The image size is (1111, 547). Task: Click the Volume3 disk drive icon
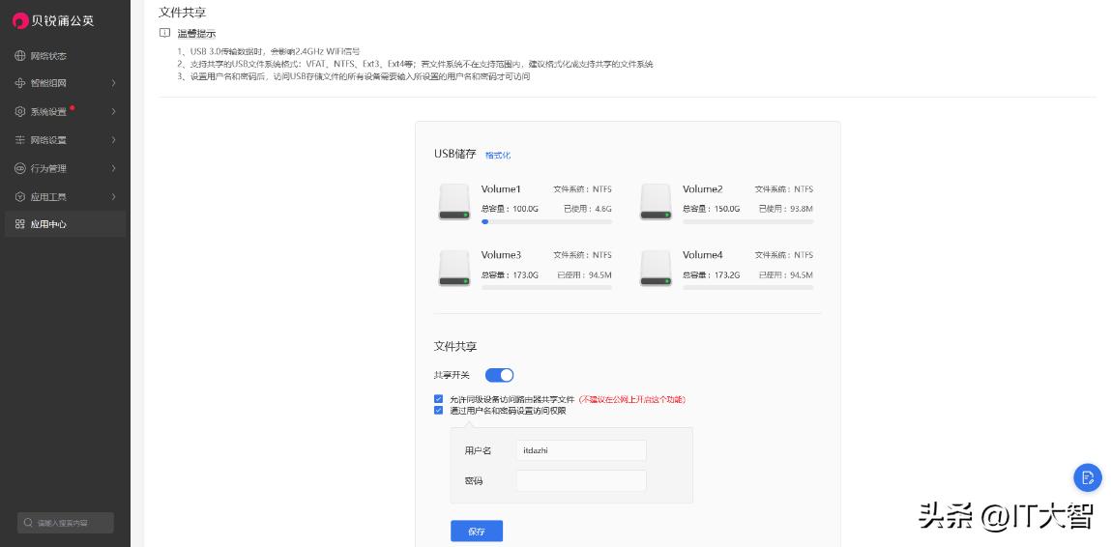click(x=454, y=268)
